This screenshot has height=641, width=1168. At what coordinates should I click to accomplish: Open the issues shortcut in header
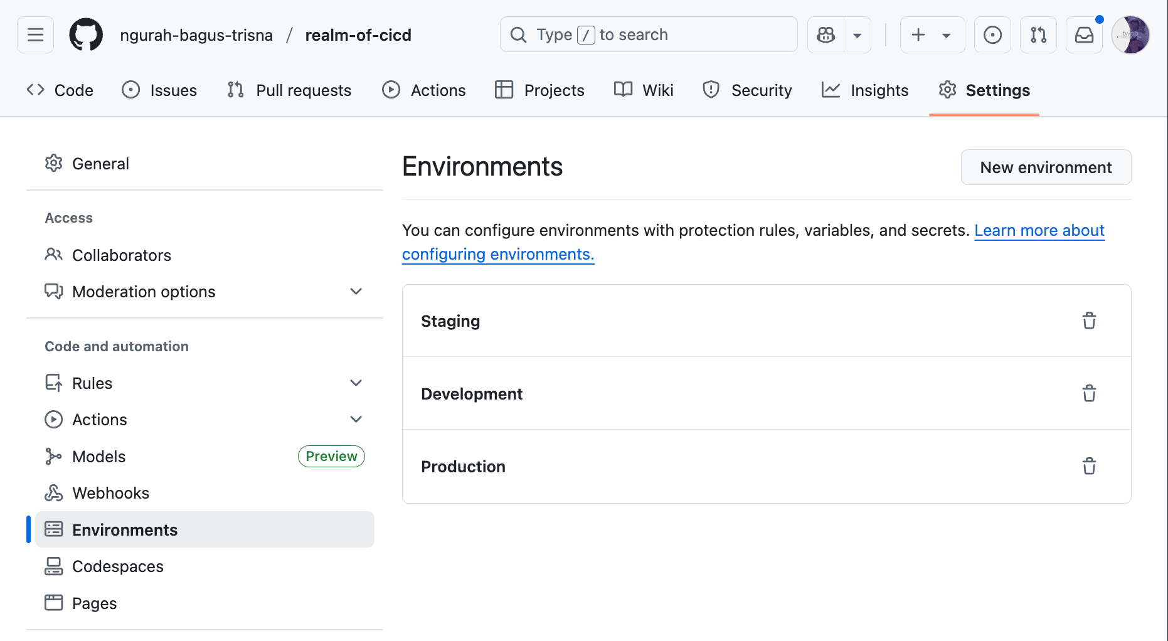click(992, 35)
